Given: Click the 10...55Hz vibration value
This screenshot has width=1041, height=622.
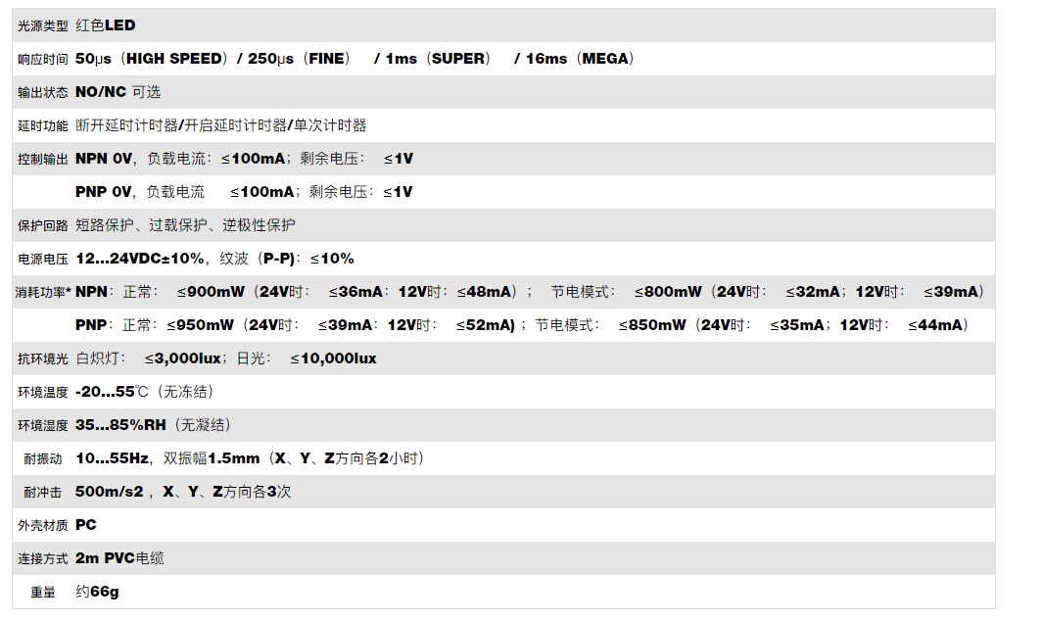Looking at the screenshot, I should point(112,458).
